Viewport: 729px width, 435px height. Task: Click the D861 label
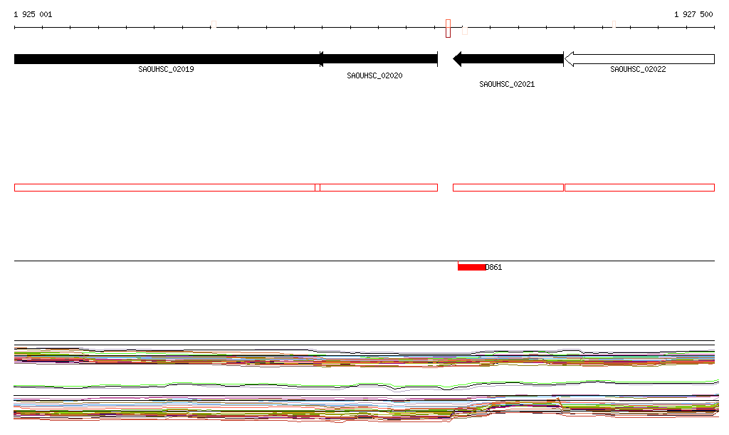pyautogui.click(x=494, y=267)
